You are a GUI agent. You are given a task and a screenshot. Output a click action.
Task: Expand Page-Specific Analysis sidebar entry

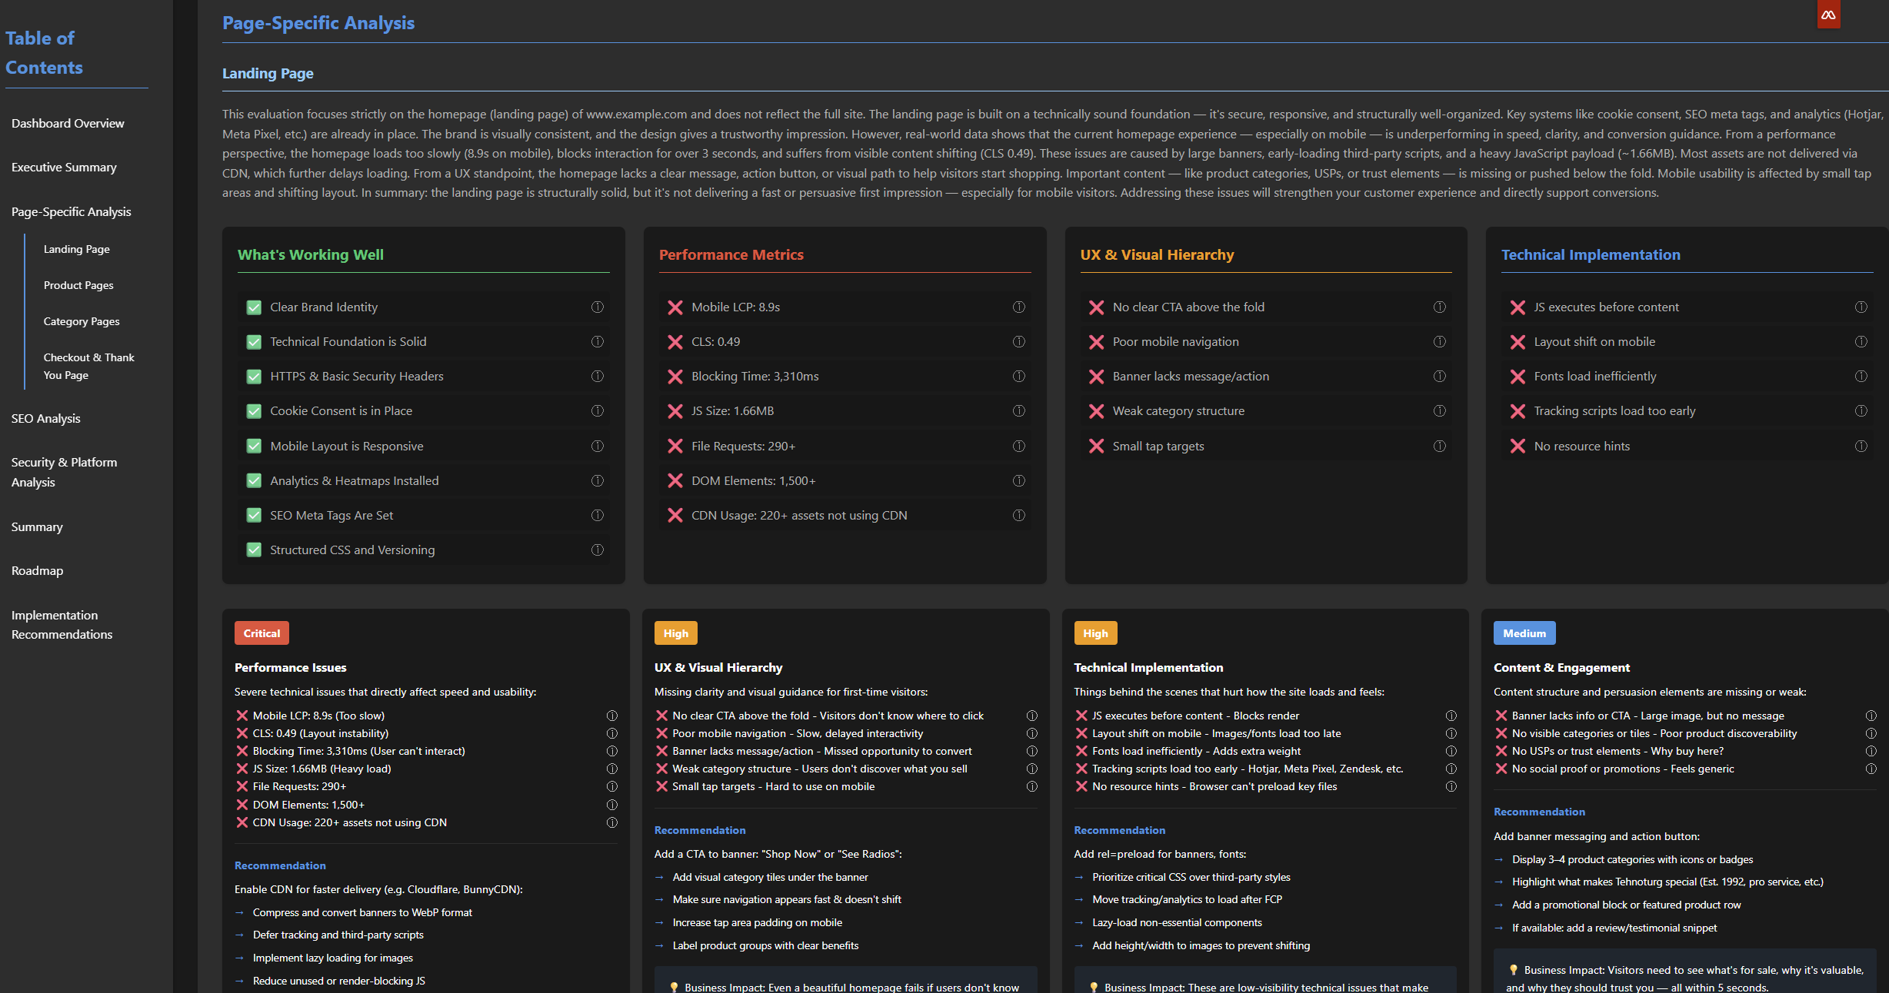71,211
